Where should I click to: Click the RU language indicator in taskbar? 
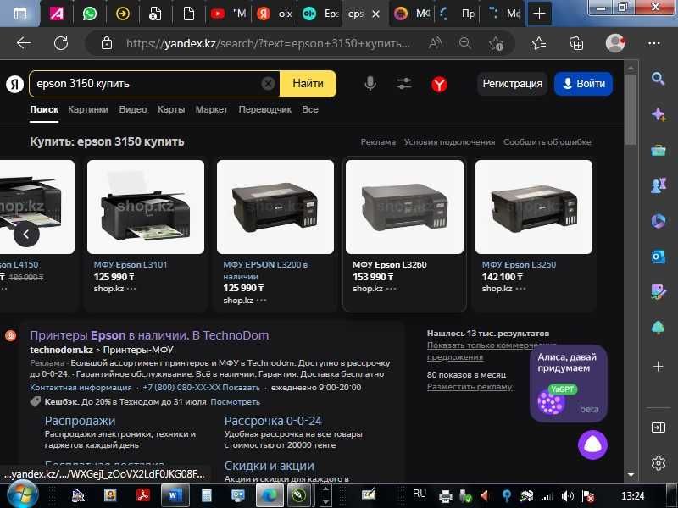click(419, 494)
